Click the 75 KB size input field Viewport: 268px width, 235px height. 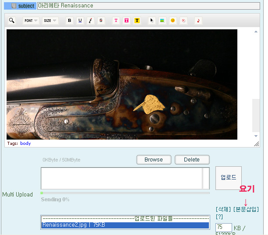click(x=223, y=228)
